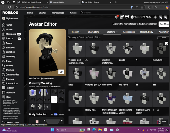Expand the Accessories dropdown
Viewport: 170px width, 133px height.
pyautogui.click(x=130, y=32)
